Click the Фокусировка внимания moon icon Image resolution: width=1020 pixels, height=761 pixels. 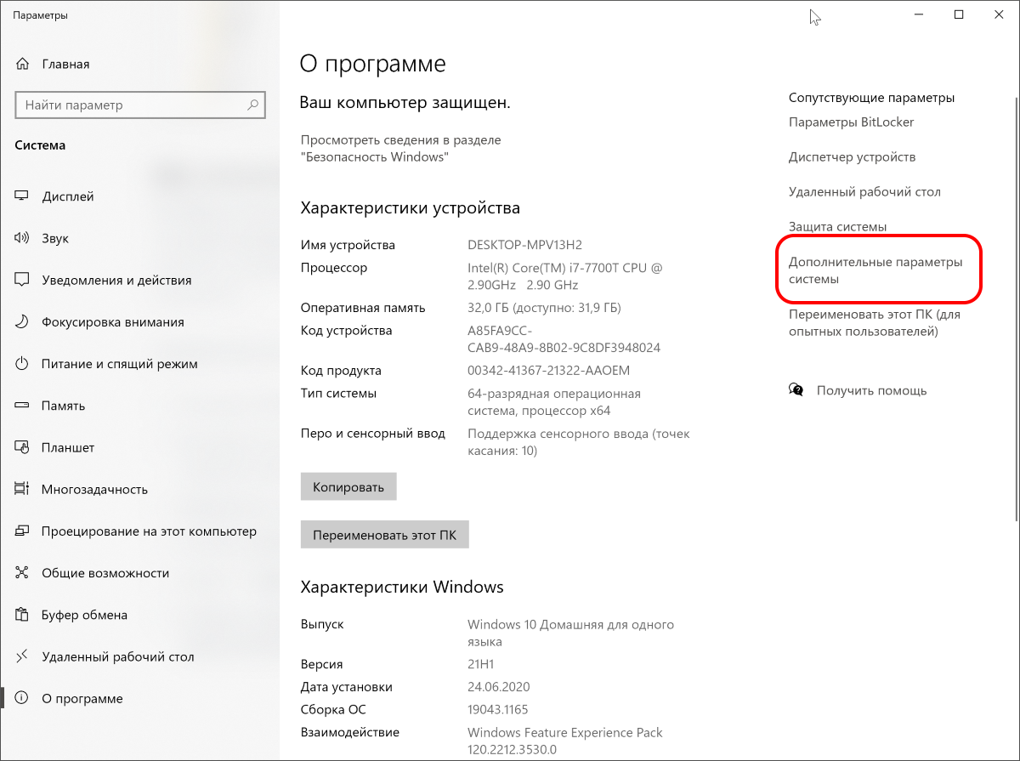(22, 322)
